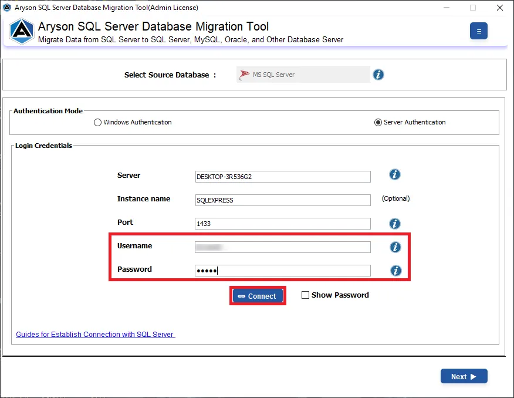Click the Port input field
This screenshot has width=514, height=398.
pyautogui.click(x=283, y=224)
